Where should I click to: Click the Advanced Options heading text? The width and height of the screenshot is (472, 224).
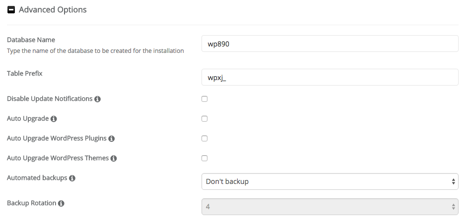point(53,9)
